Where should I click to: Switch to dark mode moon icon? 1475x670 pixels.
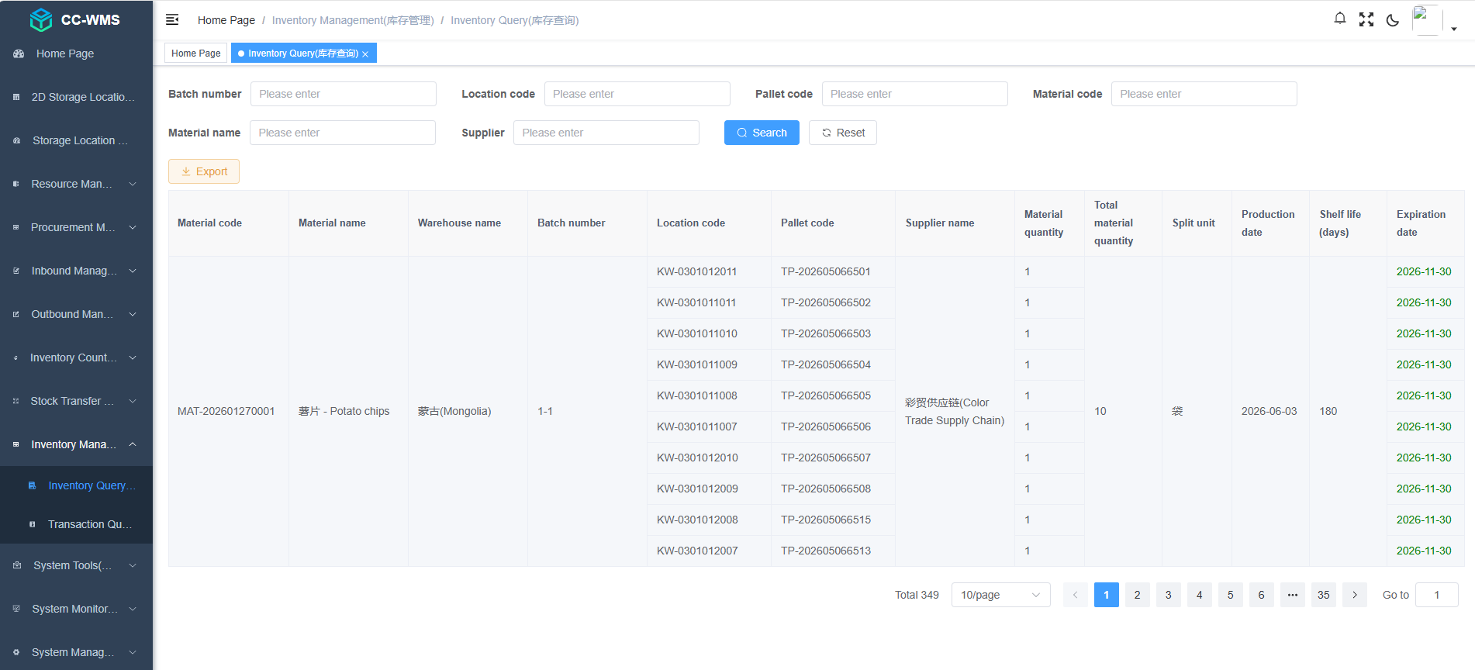pyautogui.click(x=1393, y=20)
